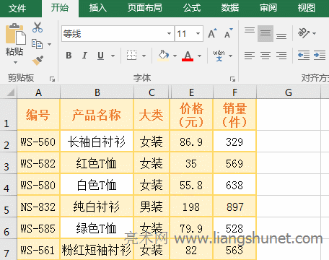This screenshot has height=260, width=329.
Task: Align text right
Action: [x=281, y=56]
